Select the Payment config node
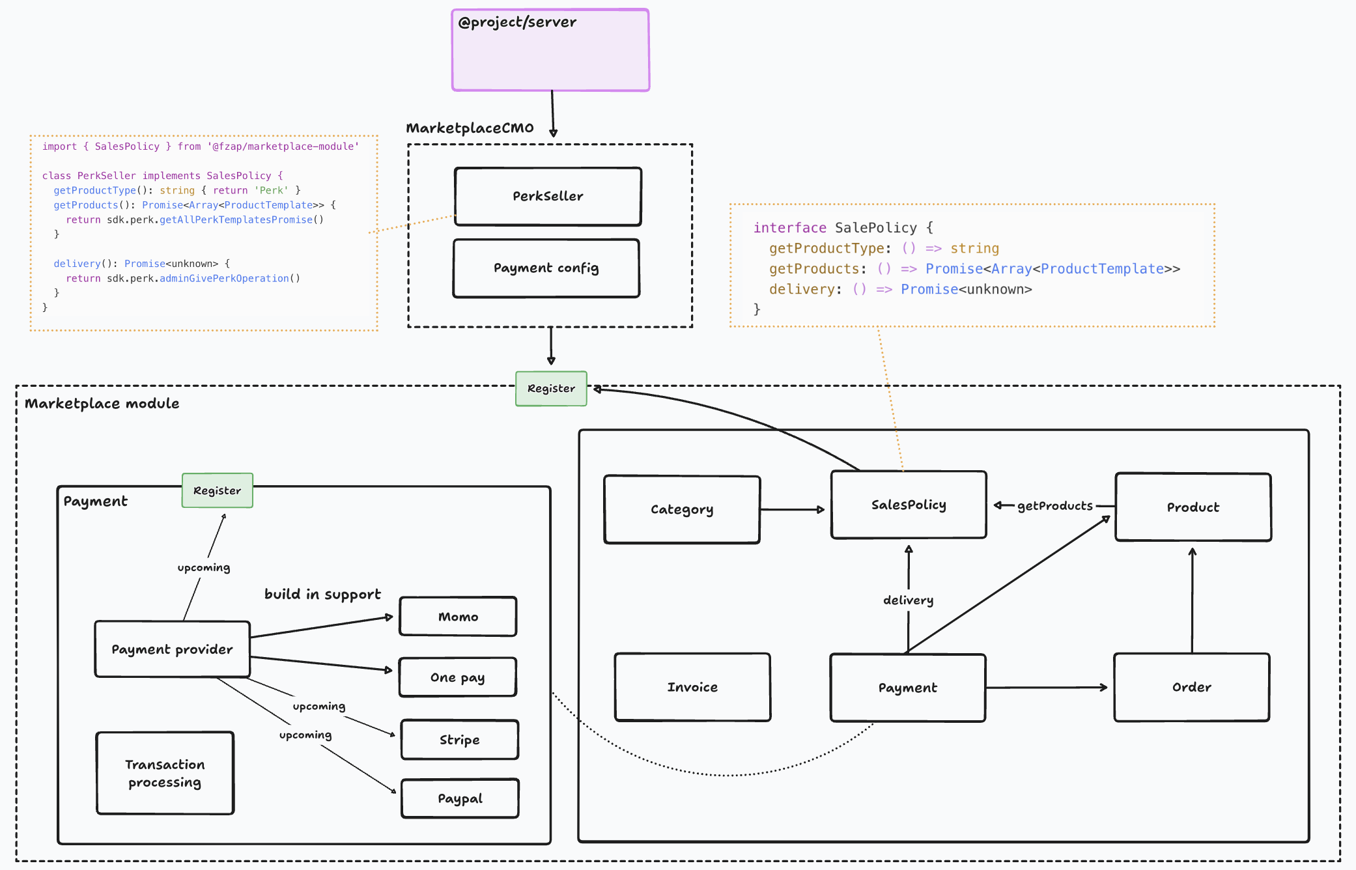Viewport: 1356px width, 870px height. [546, 268]
